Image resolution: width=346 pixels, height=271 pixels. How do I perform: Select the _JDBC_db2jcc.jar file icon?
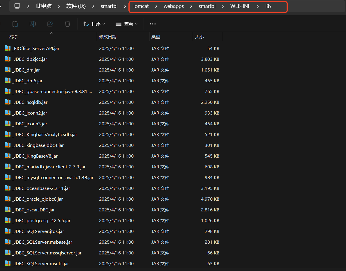(x=8, y=59)
